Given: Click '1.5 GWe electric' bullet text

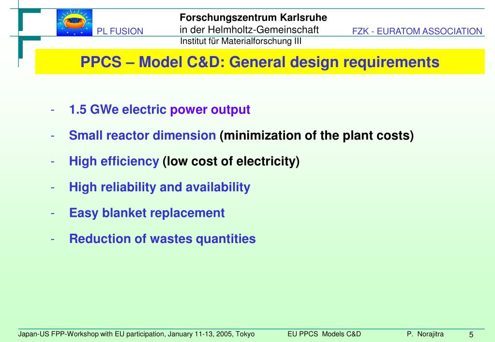Looking at the screenshot, I should click(118, 110).
